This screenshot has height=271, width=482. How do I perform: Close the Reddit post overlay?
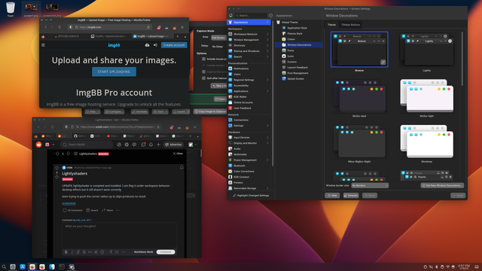click(178, 154)
